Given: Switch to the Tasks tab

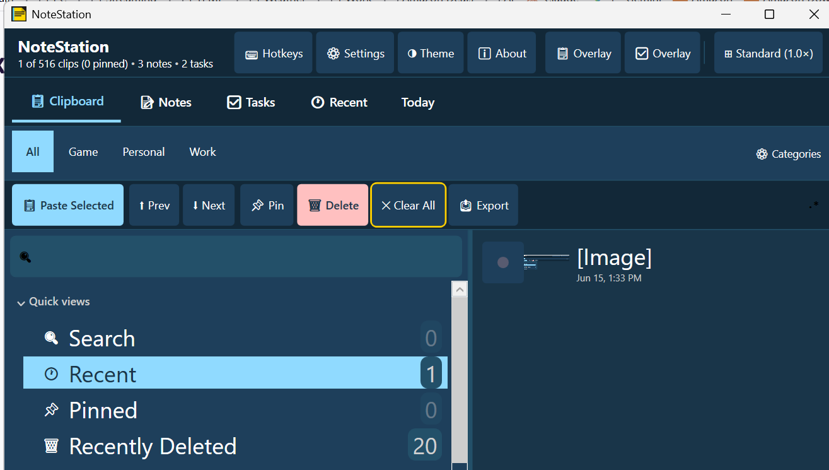Looking at the screenshot, I should coord(251,102).
